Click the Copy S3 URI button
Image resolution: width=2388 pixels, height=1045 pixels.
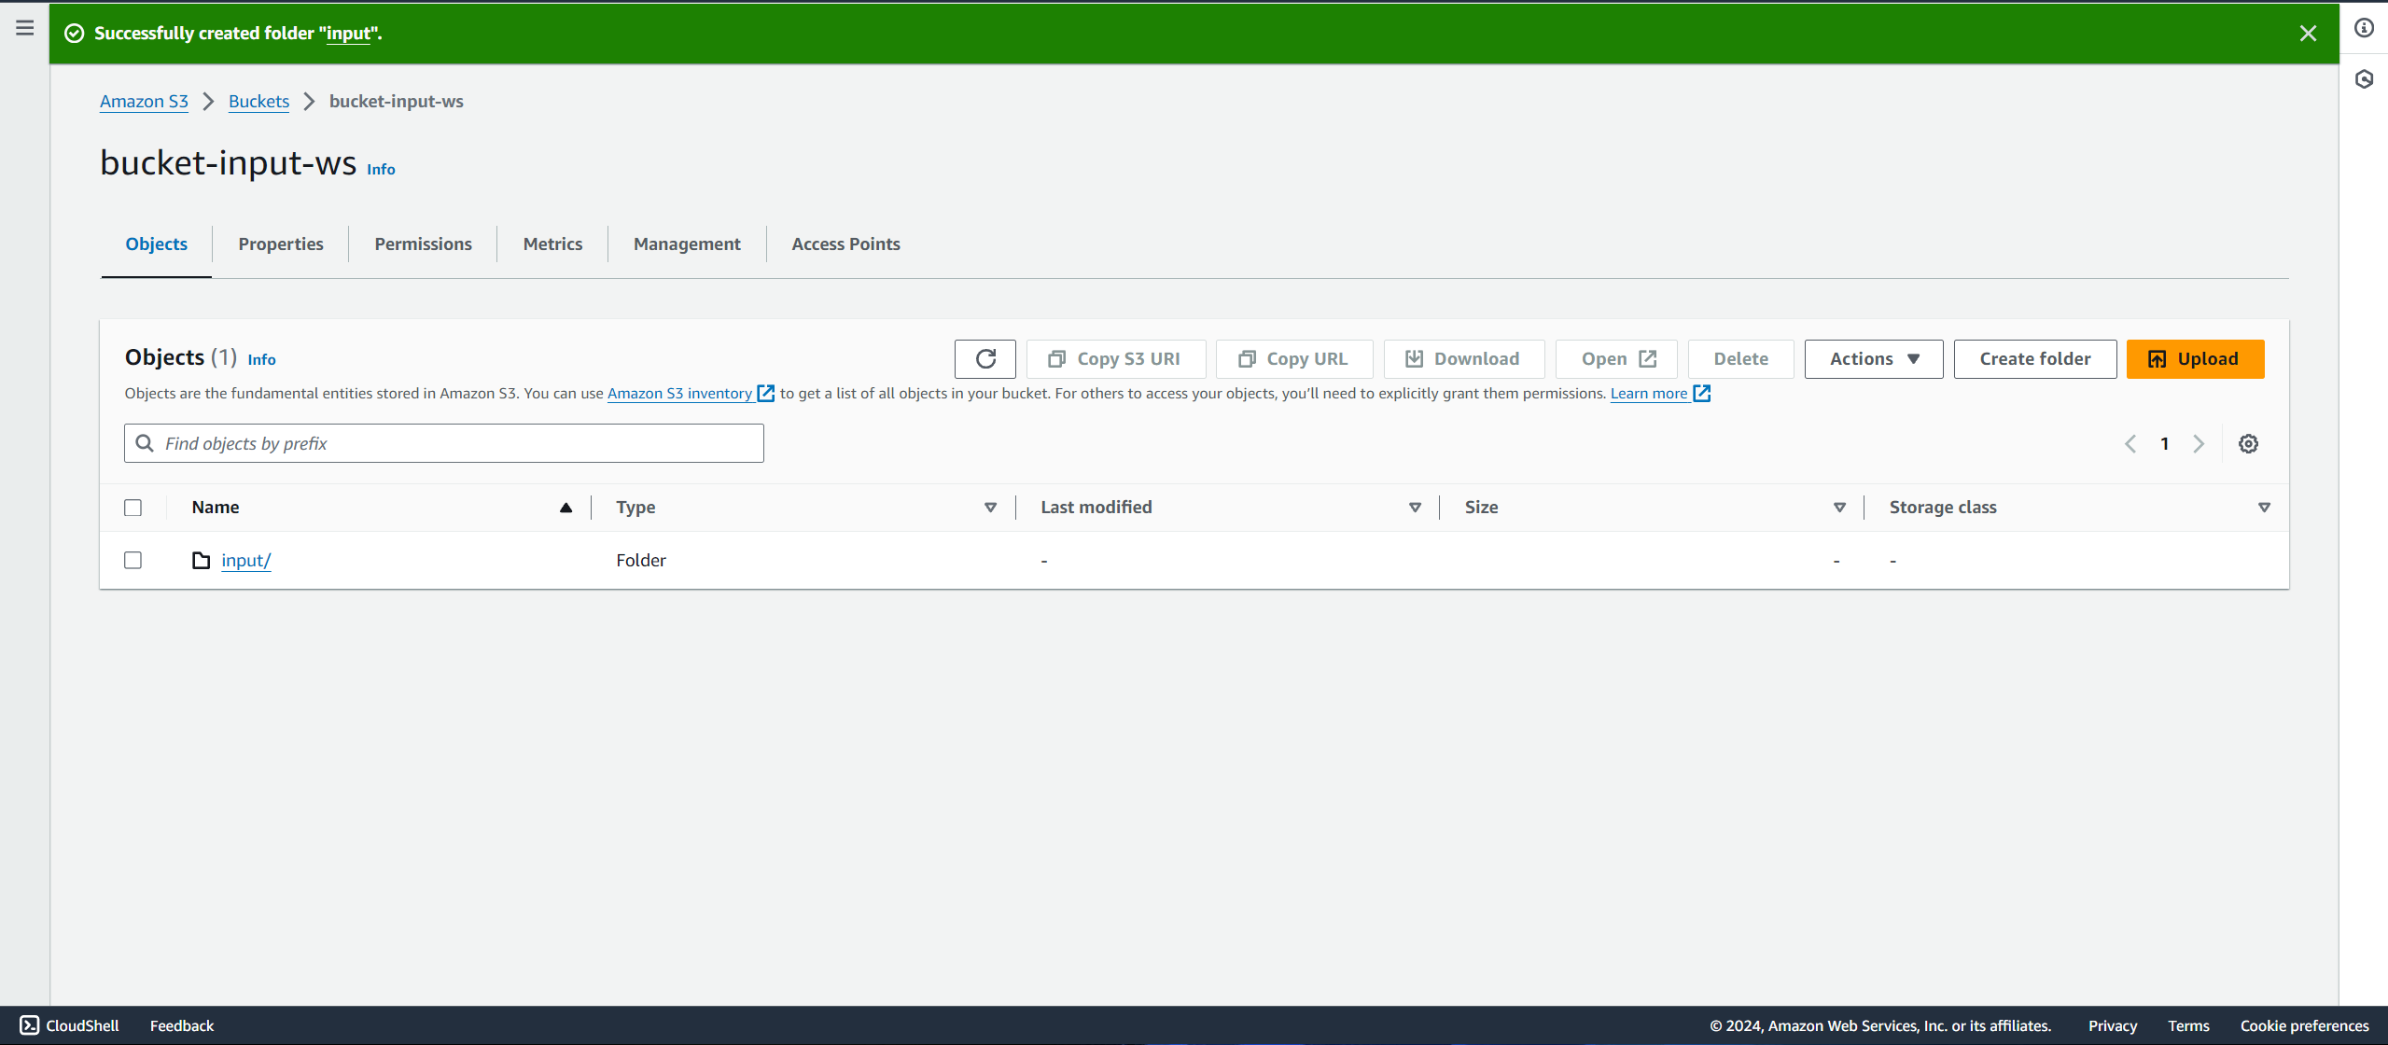coord(1115,359)
